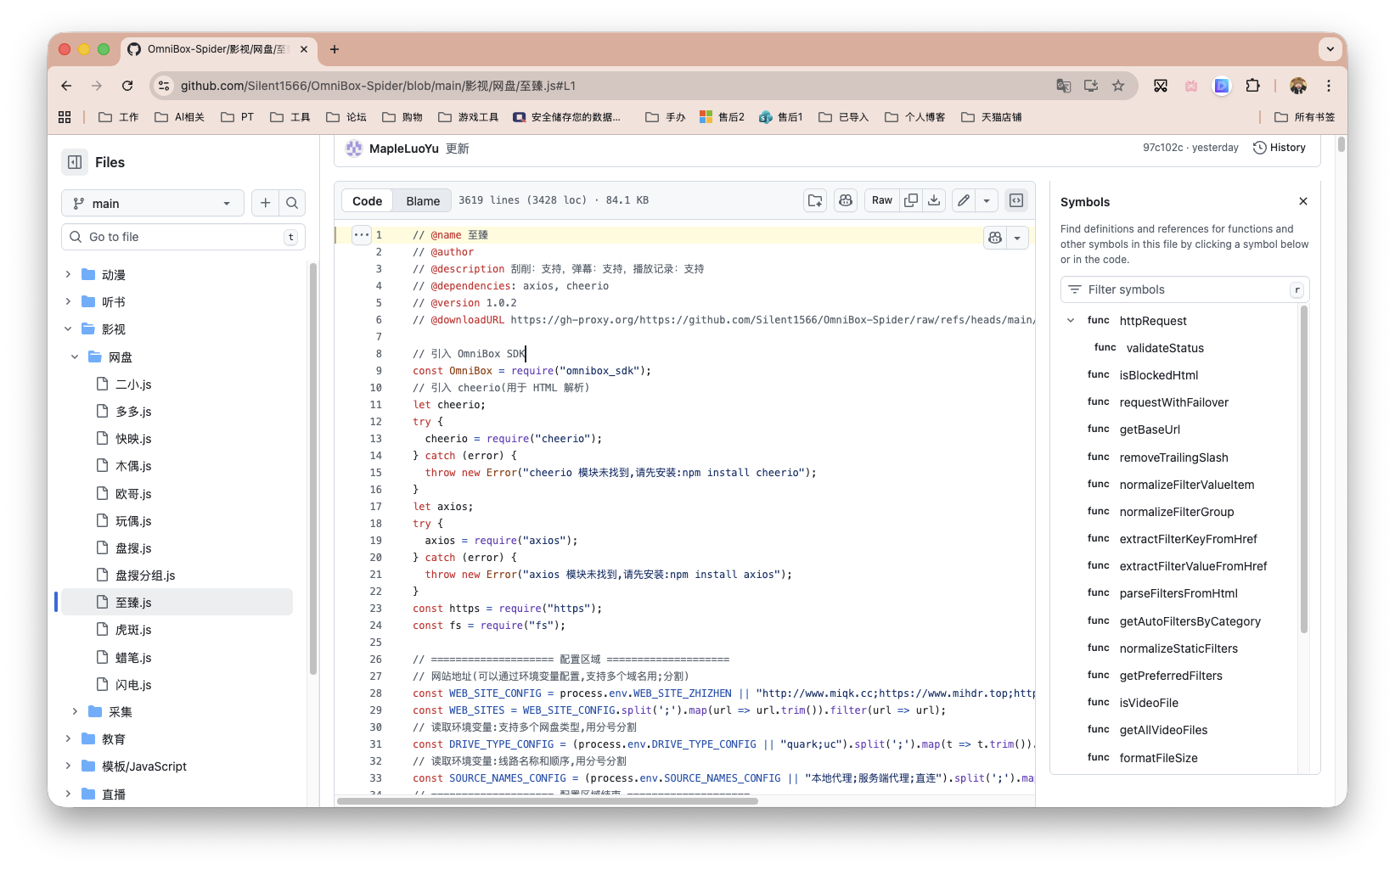Click the pencil edit file icon
This screenshot has width=1395, height=870.
coord(963,200)
